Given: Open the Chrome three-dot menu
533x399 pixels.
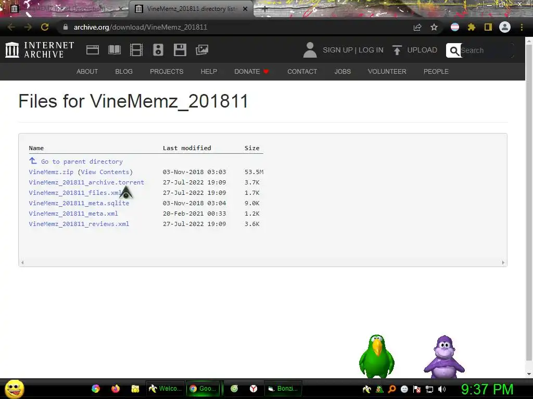Looking at the screenshot, I should (522, 27).
